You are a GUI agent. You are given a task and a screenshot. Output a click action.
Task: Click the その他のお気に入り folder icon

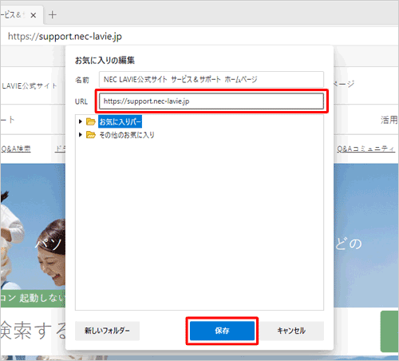click(x=91, y=135)
